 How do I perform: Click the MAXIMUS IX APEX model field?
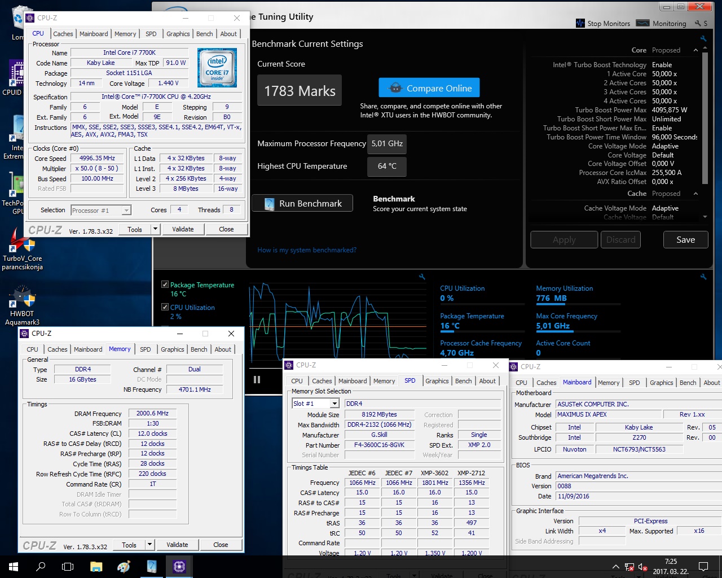(x=608, y=414)
